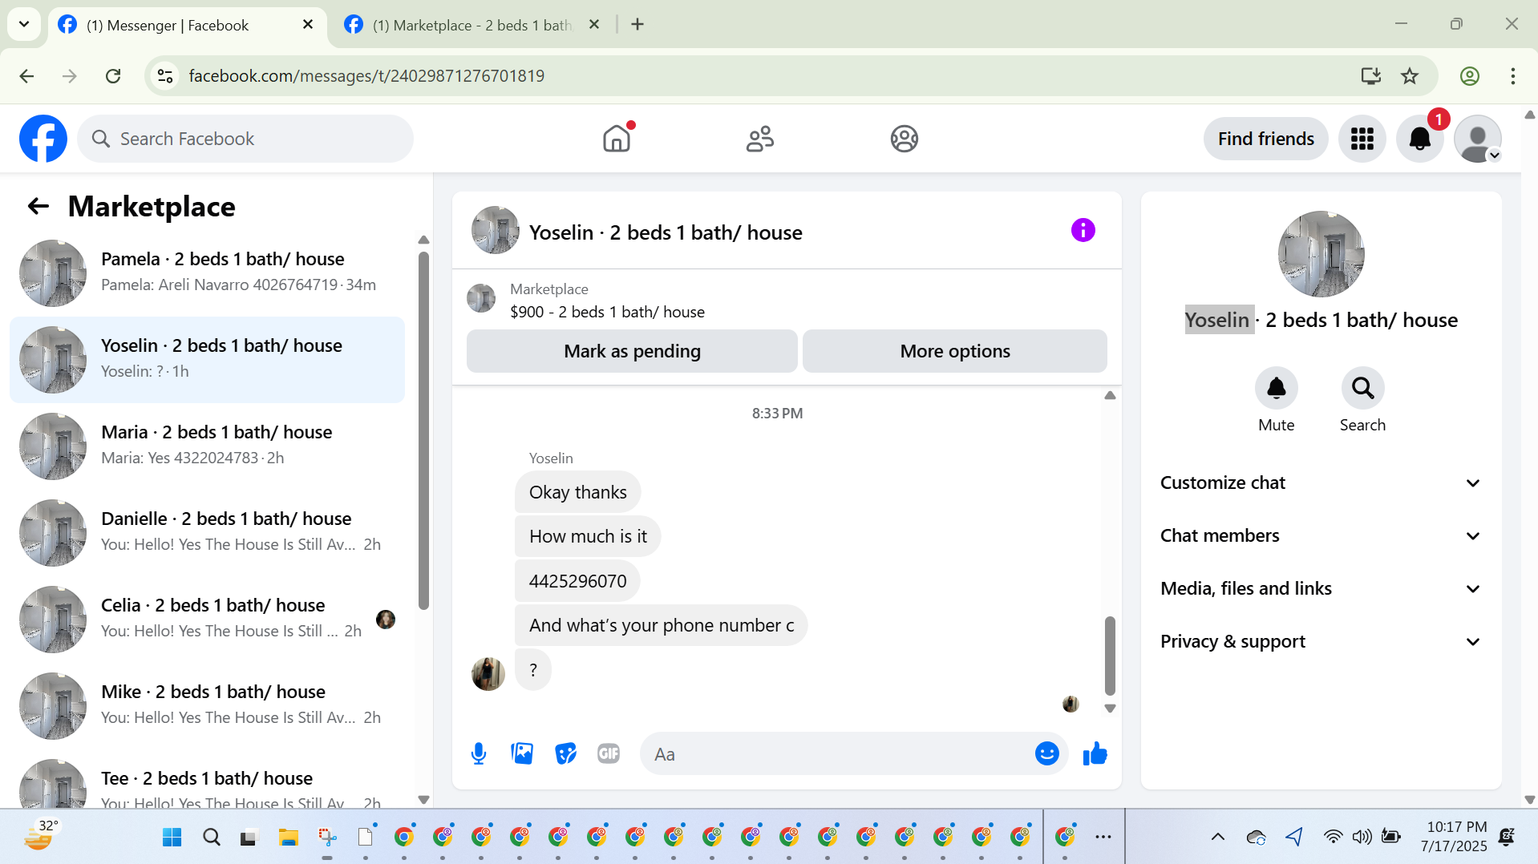1538x864 pixels.
Task: Open the emoji picker in message box
Action: point(1046,753)
